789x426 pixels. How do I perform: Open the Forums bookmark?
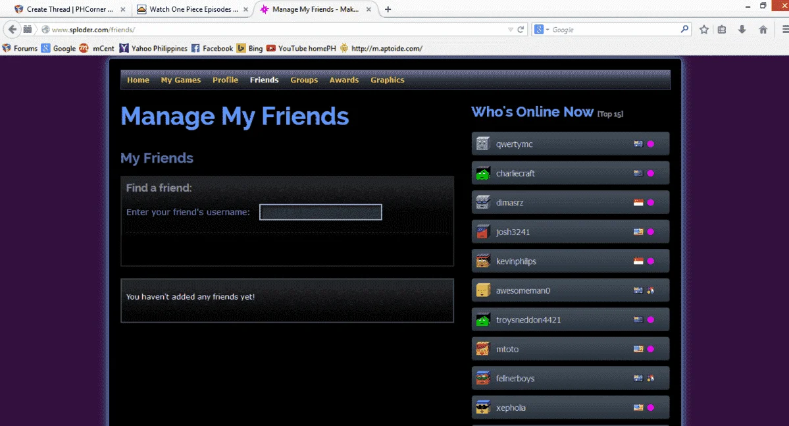pyautogui.click(x=20, y=48)
